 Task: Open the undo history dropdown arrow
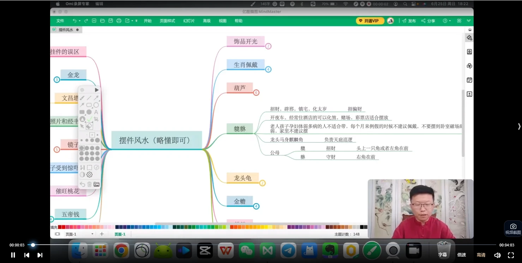point(80,21)
